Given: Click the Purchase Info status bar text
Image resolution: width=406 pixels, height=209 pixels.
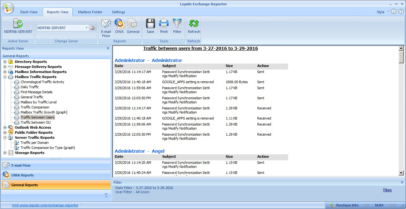Looking at the screenshot, I should point(347,205).
